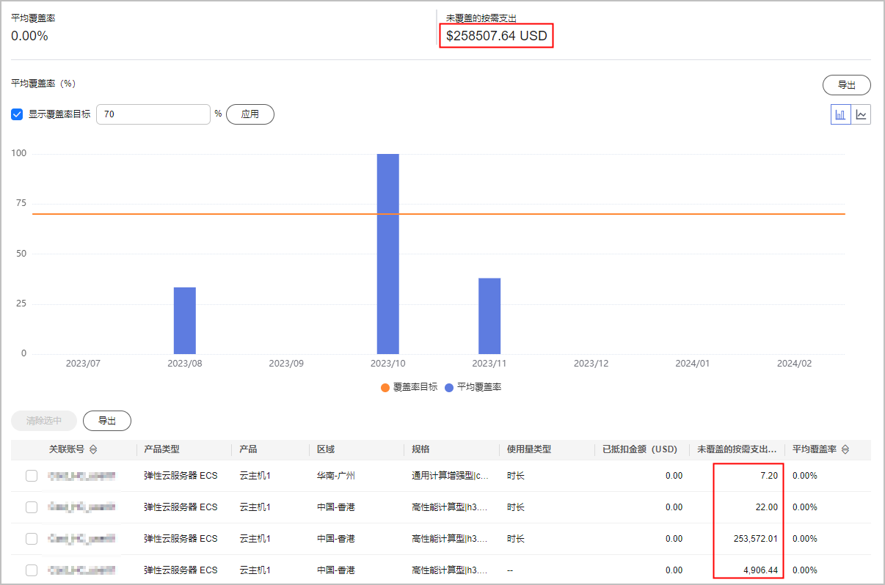The height and width of the screenshot is (585, 885).
Task: Click the 2023/11 bar in the chart
Action: pos(489,316)
